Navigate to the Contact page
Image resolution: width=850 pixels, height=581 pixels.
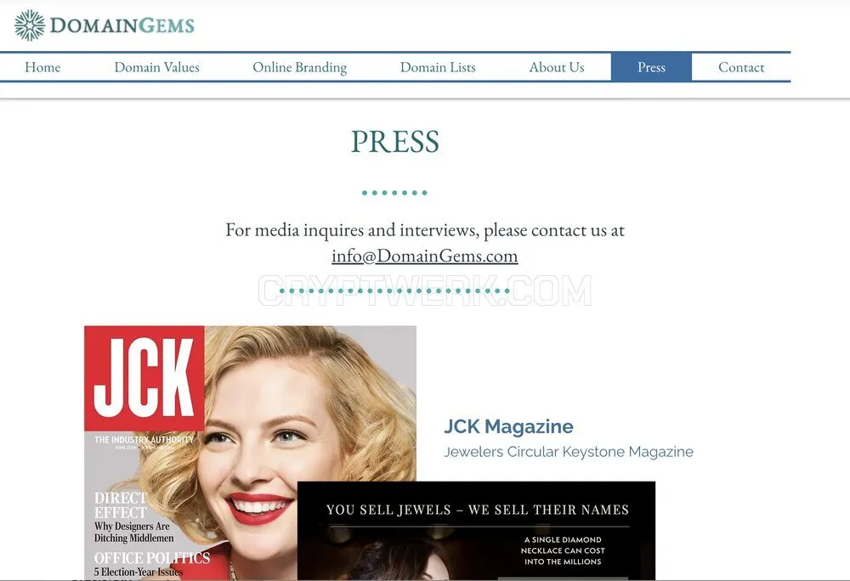[x=741, y=67]
